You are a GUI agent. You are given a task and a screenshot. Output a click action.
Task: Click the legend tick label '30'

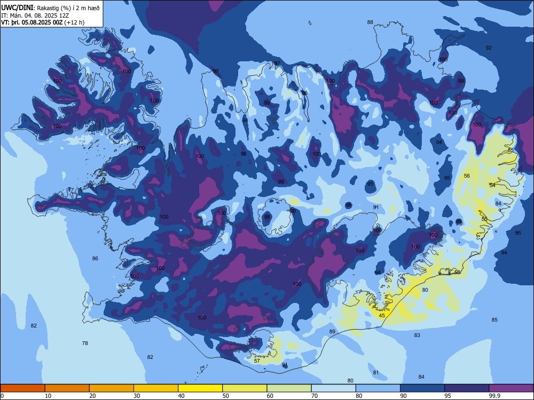(x=137, y=396)
